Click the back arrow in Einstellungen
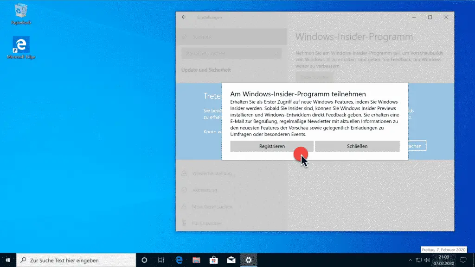The height and width of the screenshot is (267, 475). [x=184, y=17]
